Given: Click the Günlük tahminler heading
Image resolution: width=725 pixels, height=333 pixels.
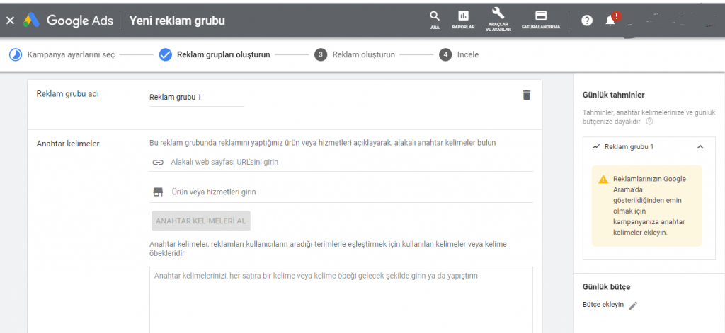Looking at the screenshot, I should pyautogui.click(x=614, y=95).
